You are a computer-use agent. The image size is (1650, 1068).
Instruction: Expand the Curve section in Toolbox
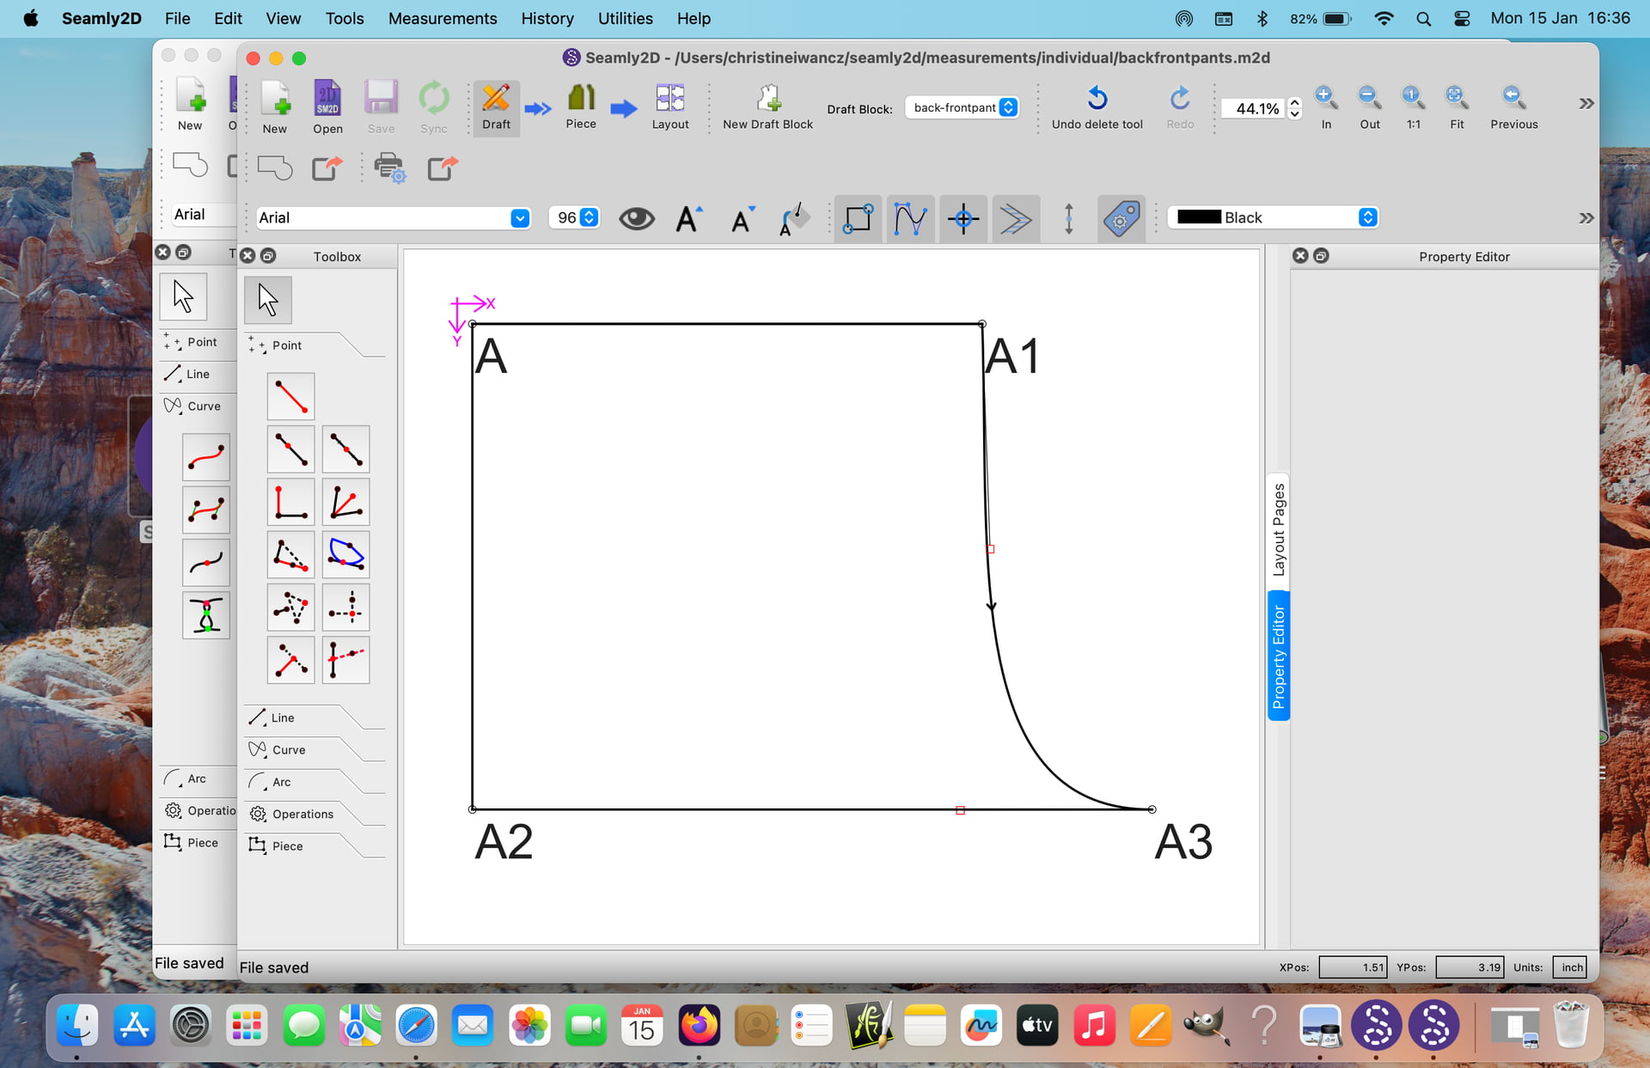(x=289, y=750)
